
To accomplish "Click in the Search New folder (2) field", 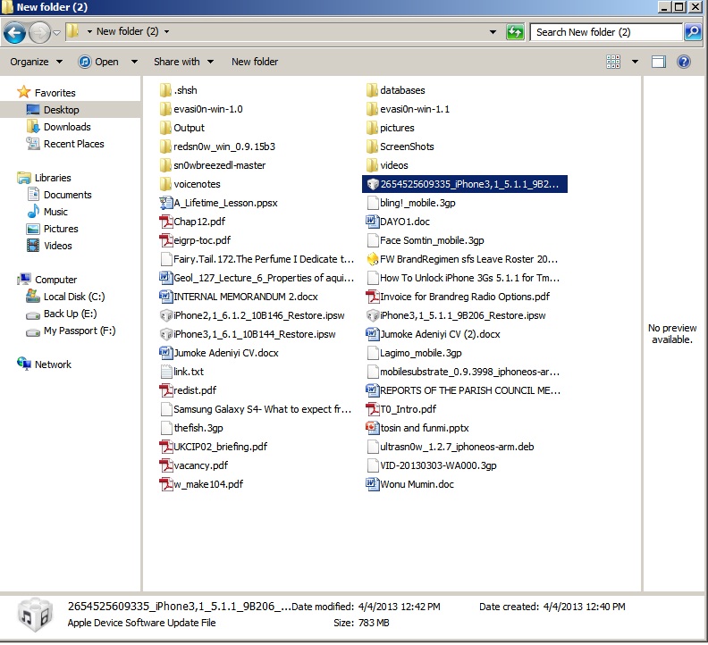I will (605, 32).
